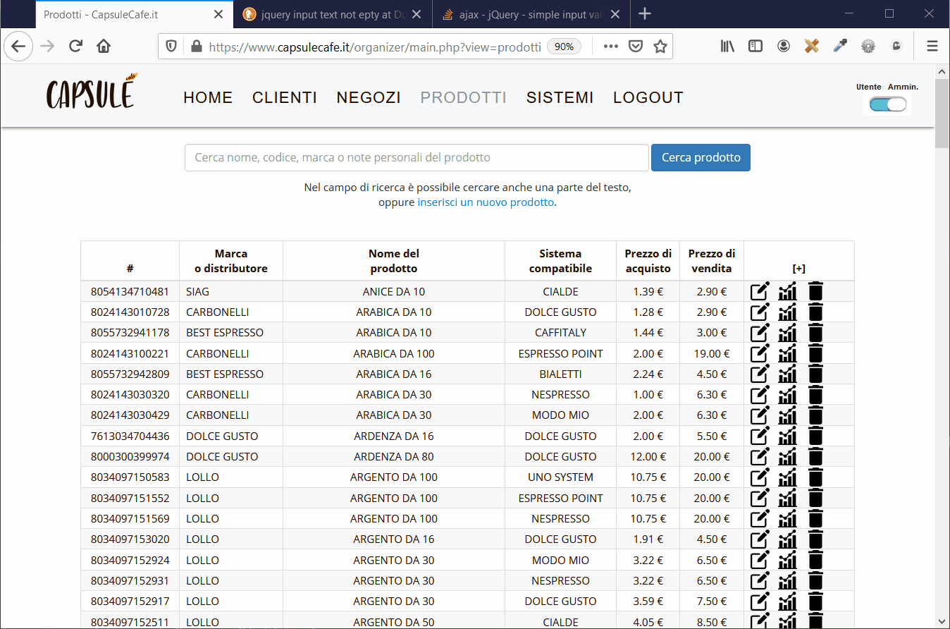Save page to Pocket

coord(636,47)
